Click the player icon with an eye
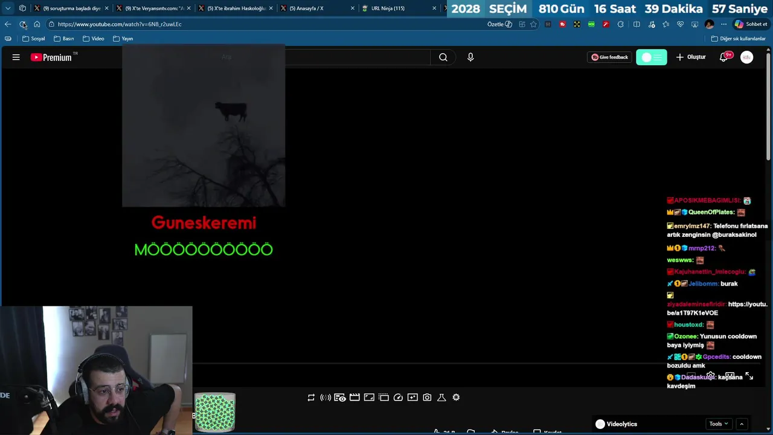The width and height of the screenshot is (773, 435). click(340, 398)
